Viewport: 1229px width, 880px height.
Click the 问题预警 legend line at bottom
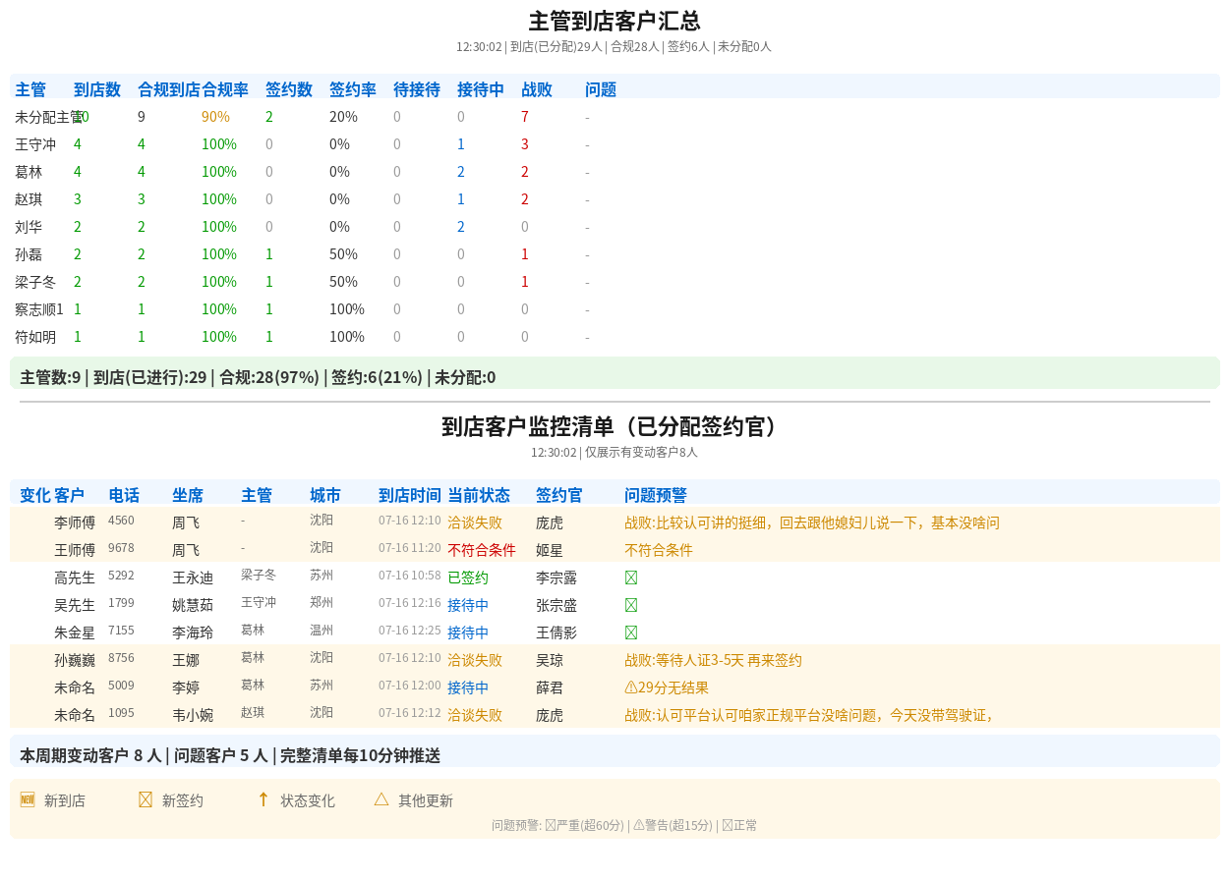tap(624, 825)
